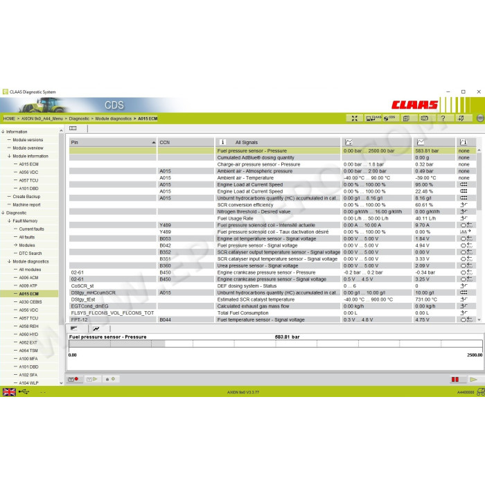The height and width of the screenshot is (485, 485).
Task: Click AXION 9x0_A44_Menu breadcrumb link
Action: coord(42,118)
